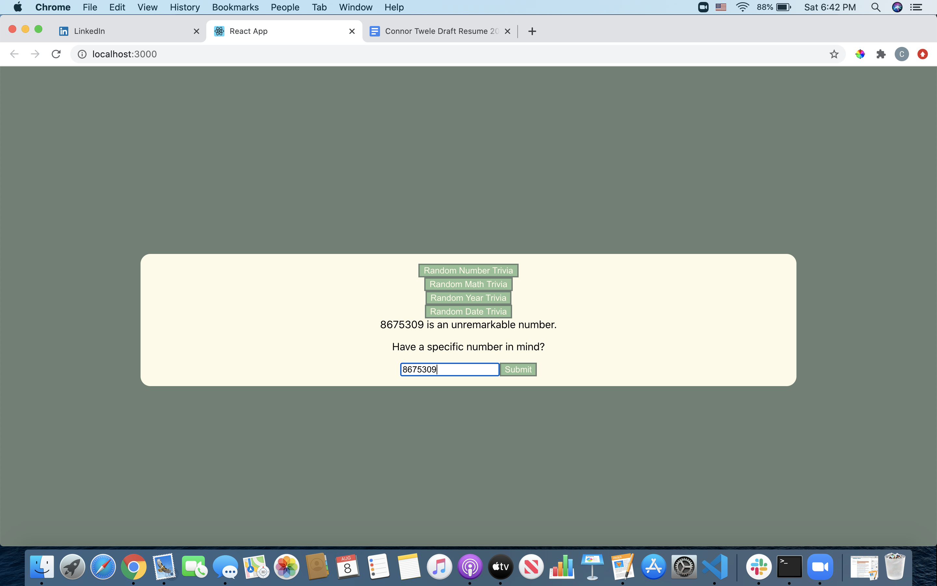
Task: Click the Random Number Trivia button
Action: (x=468, y=271)
